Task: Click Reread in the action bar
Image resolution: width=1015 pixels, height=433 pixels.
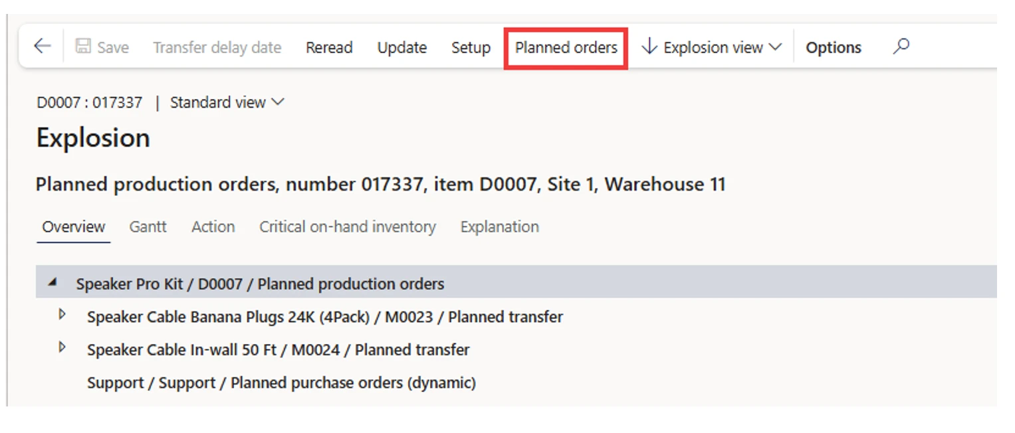Action: 329,48
